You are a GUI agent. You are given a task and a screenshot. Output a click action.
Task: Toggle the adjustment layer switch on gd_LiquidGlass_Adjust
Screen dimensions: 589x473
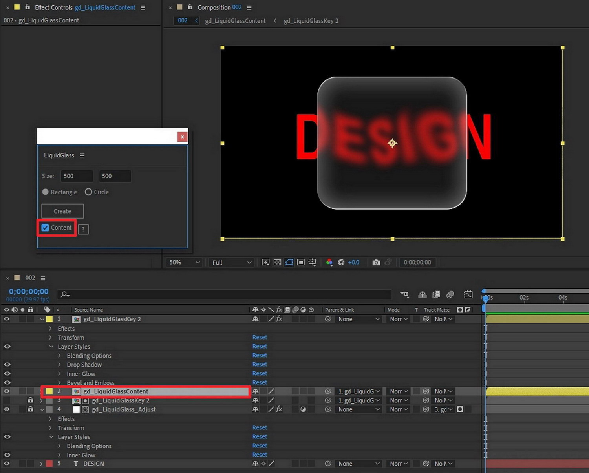point(303,409)
